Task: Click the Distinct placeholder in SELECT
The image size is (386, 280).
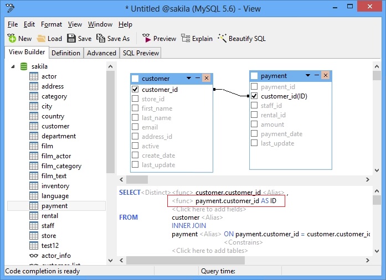Action: point(156,193)
